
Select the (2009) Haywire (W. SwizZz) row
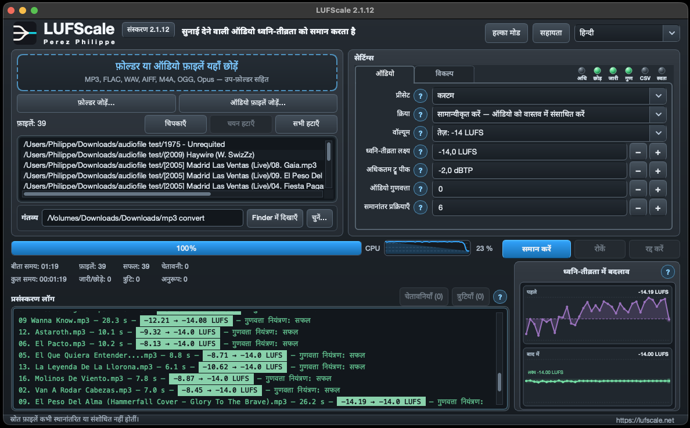(x=174, y=155)
